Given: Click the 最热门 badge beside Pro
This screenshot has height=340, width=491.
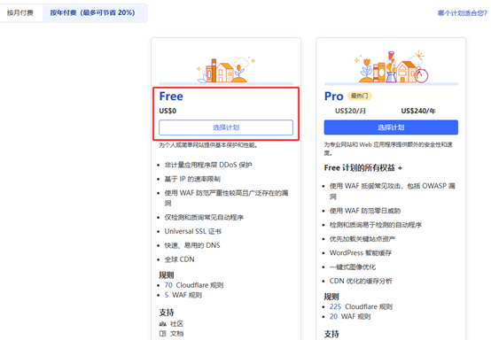Looking at the screenshot, I should tap(360, 96).
